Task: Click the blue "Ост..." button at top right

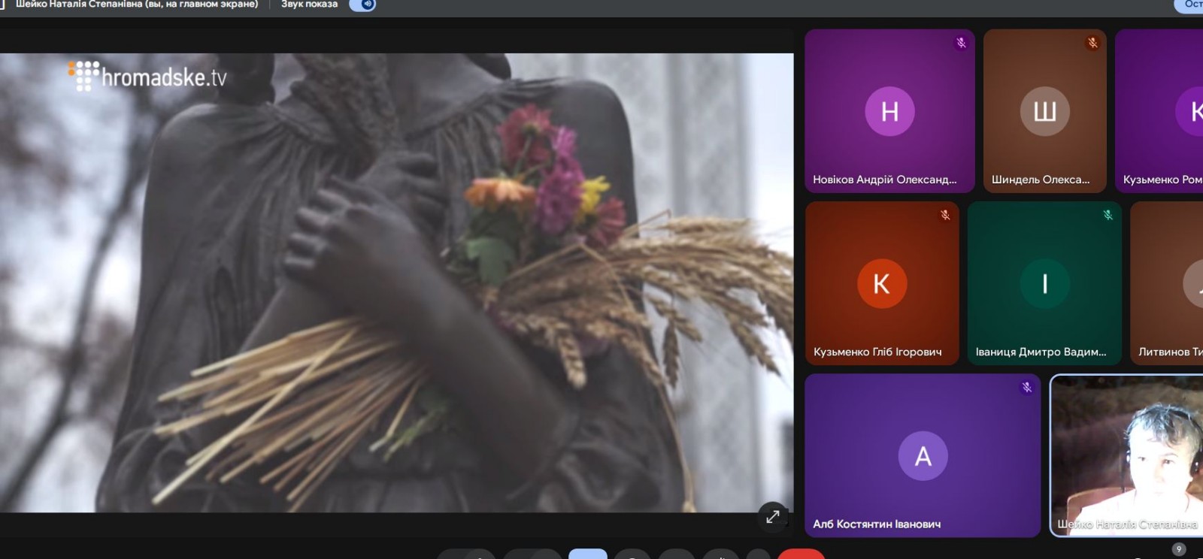Action: pyautogui.click(x=1189, y=5)
